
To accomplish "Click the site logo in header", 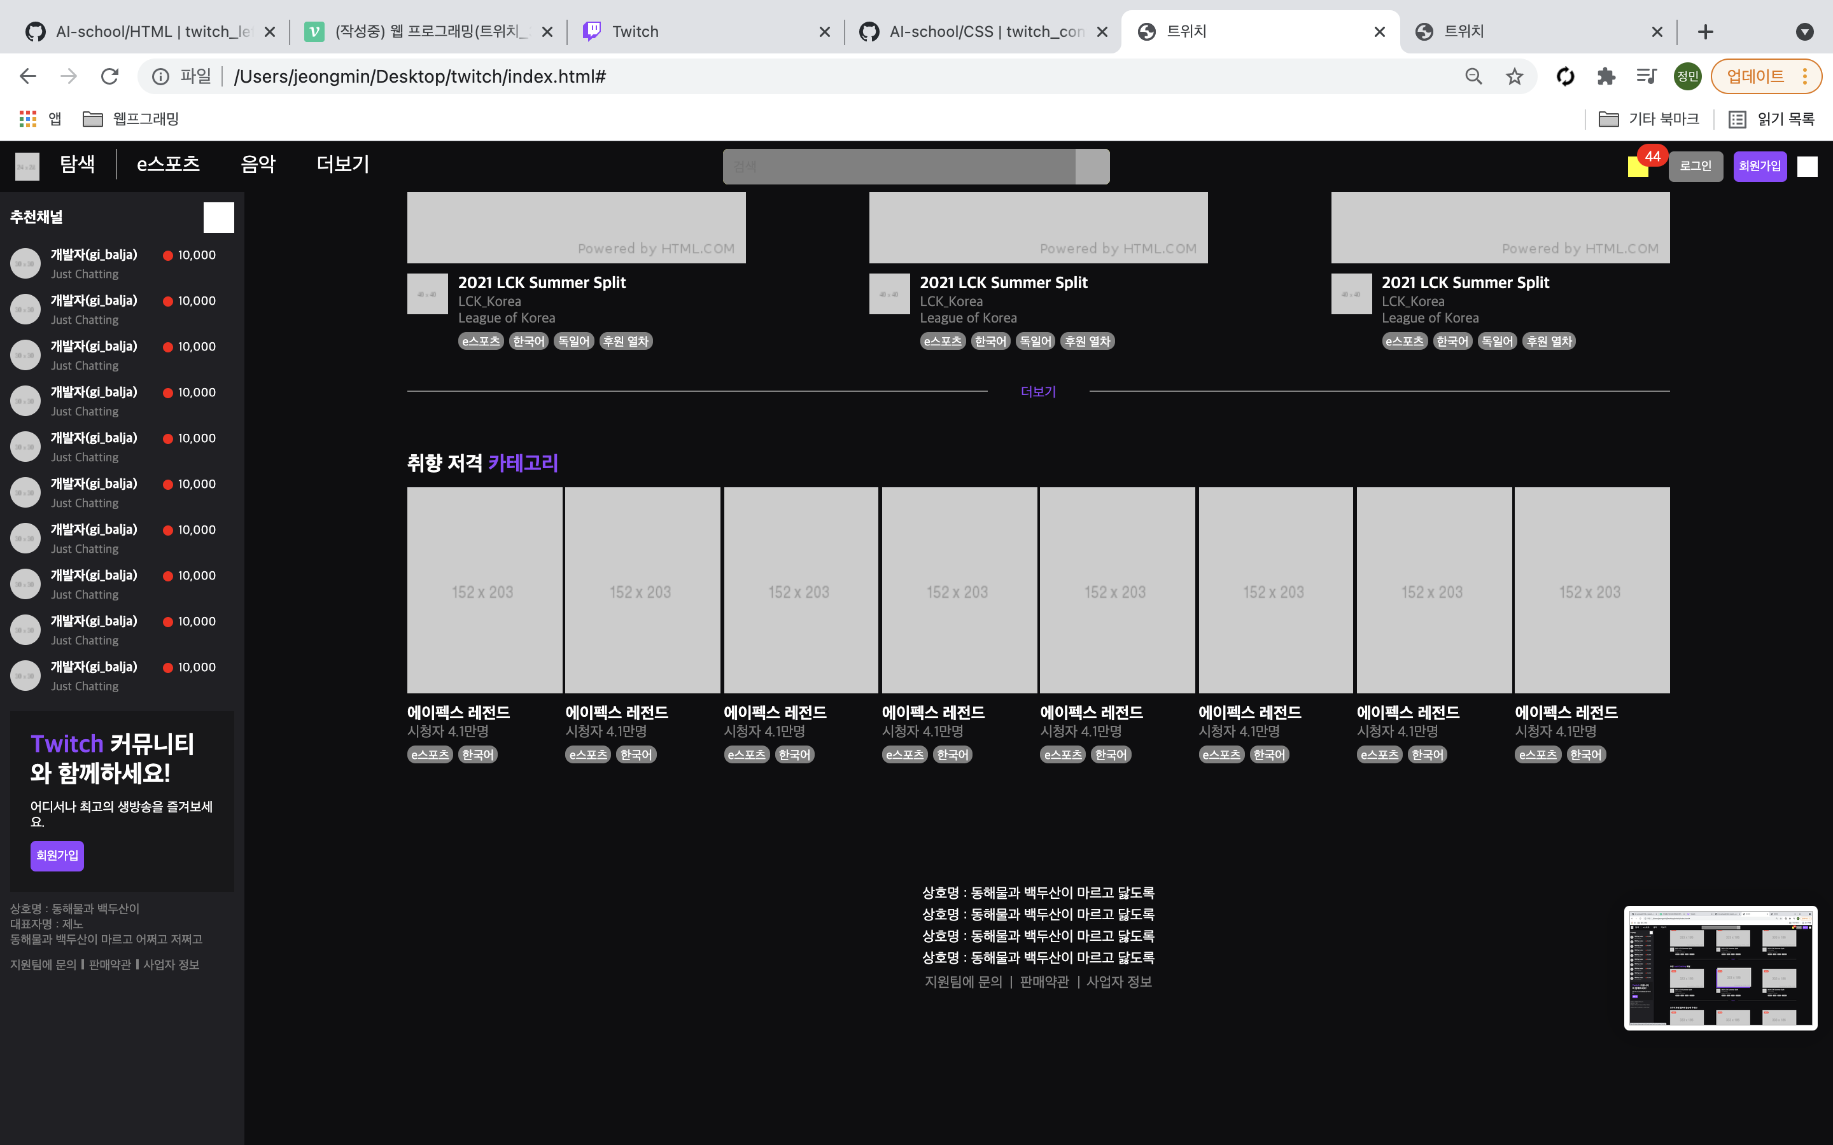I will point(27,167).
